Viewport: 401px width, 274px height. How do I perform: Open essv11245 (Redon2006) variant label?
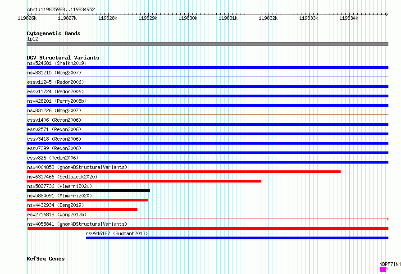pyautogui.click(x=55, y=82)
